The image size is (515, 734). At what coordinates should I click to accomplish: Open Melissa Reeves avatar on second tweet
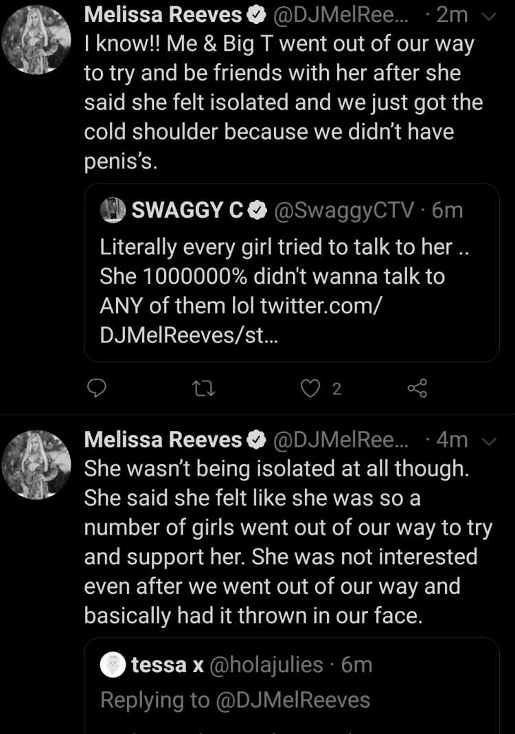click(x=36, y=465)
